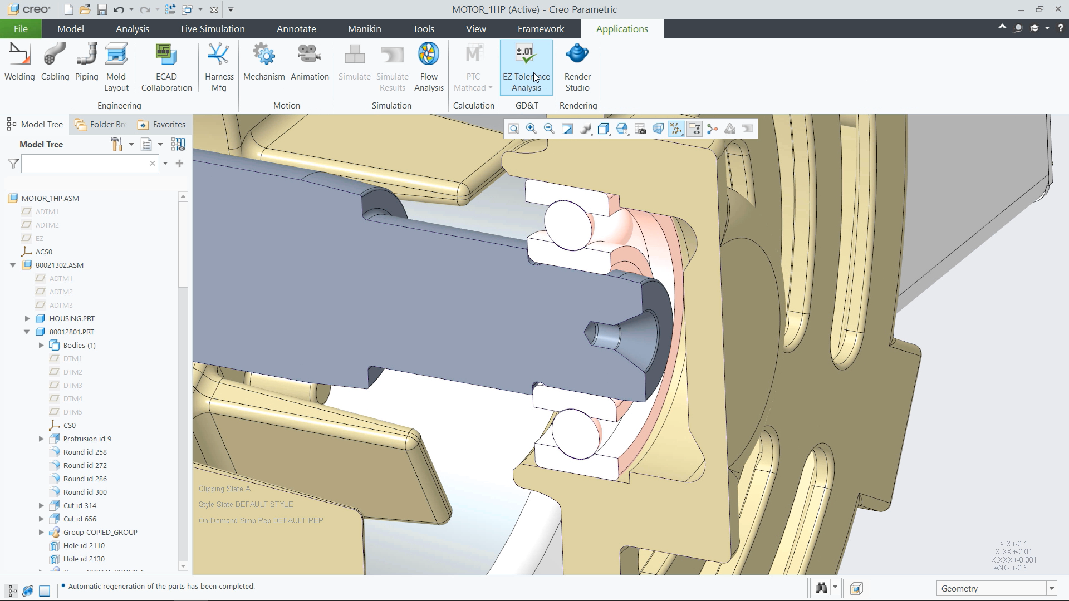Click the Refit view icon

(x=514, y=129)
